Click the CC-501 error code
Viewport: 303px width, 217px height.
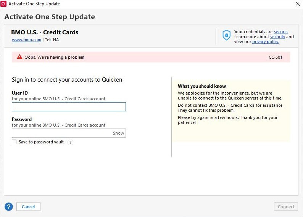tap(276, 57)
